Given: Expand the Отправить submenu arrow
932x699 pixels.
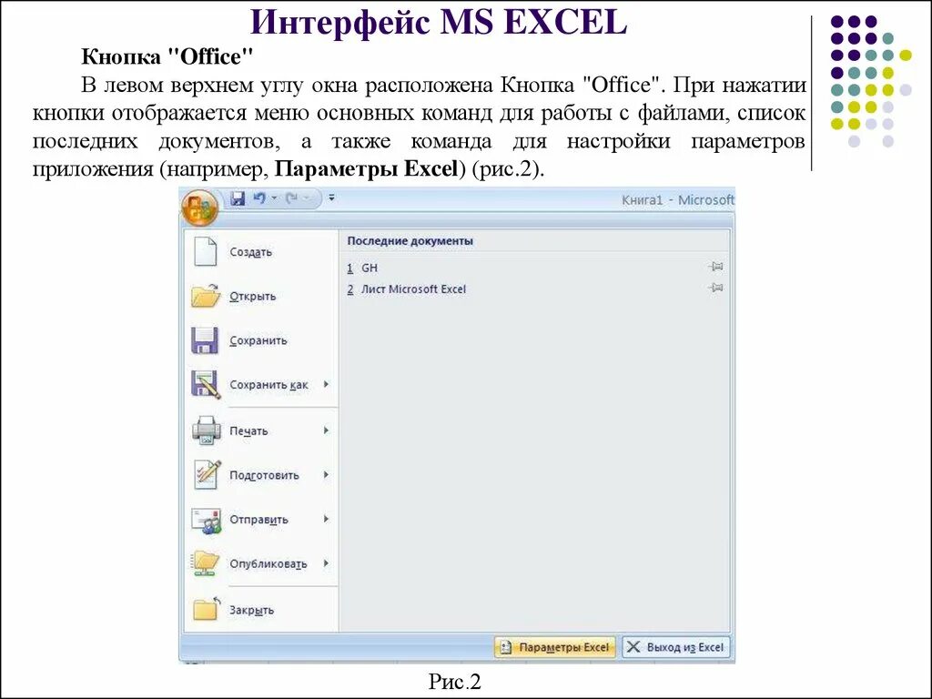Looking at the screenshot, I should pyautogui.click(x=327, y=519).
